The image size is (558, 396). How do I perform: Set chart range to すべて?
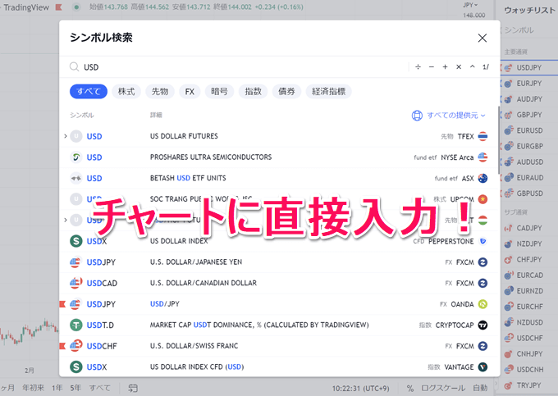click(99, 388)
